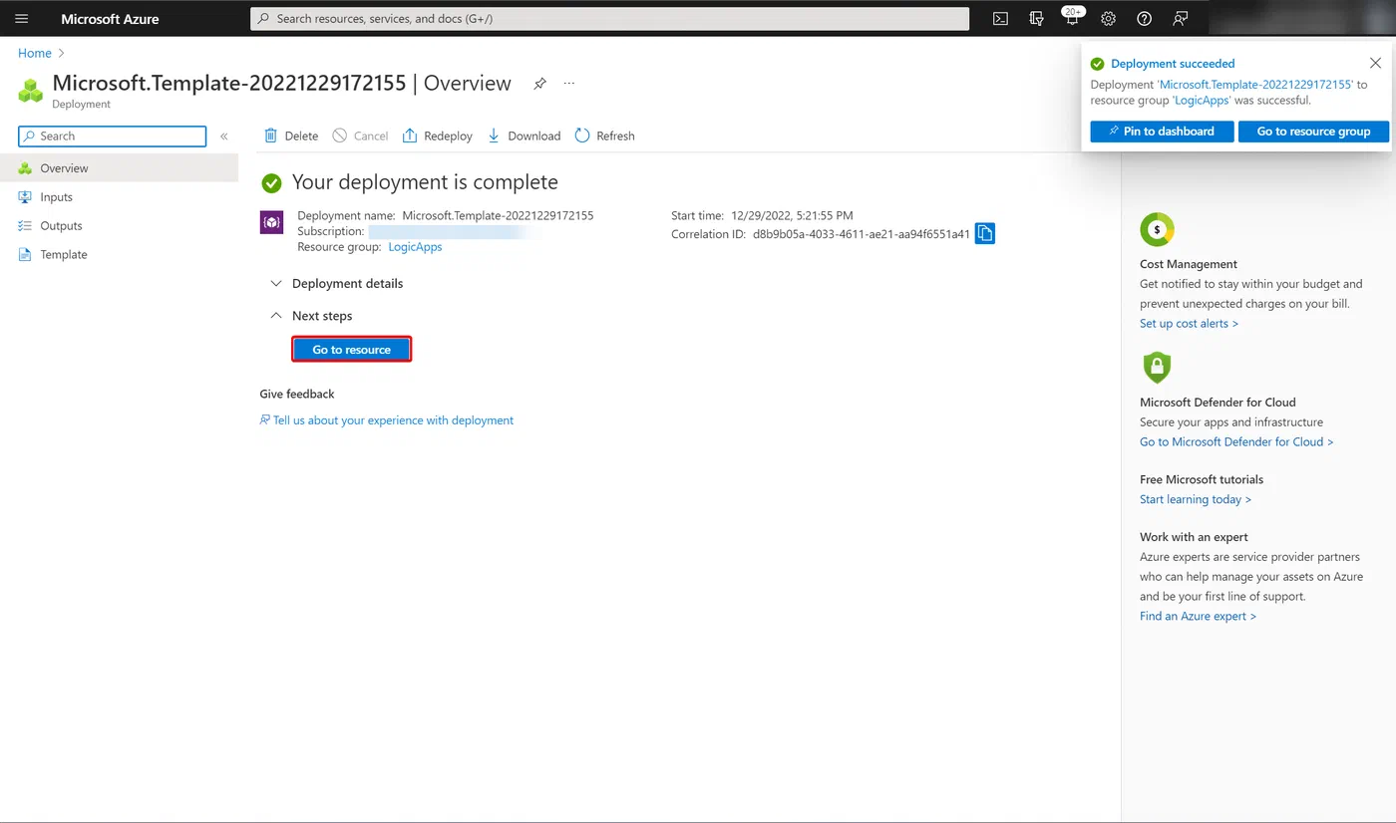Open Cloud Shell from top bar
Image resolution: width=1396 pixels, height=823 pixels.
point(1000,19)
